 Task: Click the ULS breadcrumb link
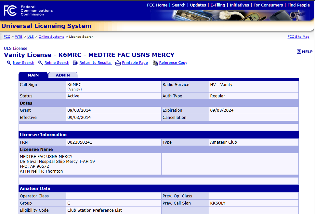(x=30, y=36)
